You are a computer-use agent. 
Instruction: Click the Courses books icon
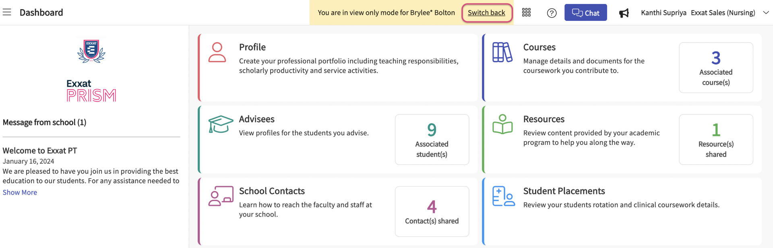coord(502,53)
